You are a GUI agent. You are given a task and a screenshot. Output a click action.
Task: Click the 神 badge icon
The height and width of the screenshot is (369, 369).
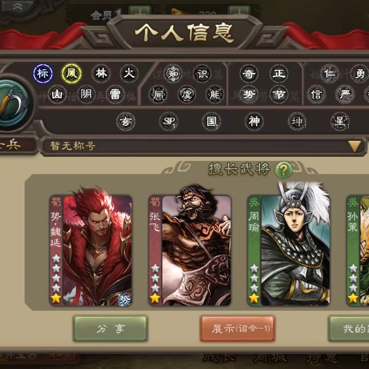[x=254, y=121]
